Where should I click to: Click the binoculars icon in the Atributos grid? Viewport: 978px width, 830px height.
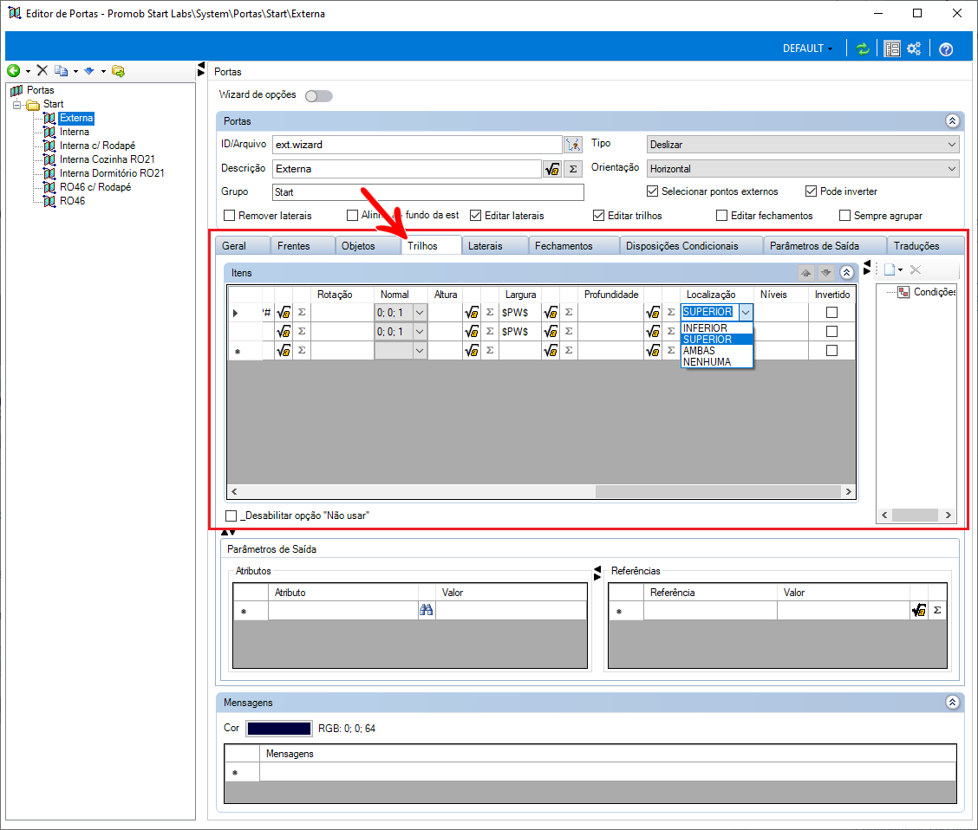426,610
